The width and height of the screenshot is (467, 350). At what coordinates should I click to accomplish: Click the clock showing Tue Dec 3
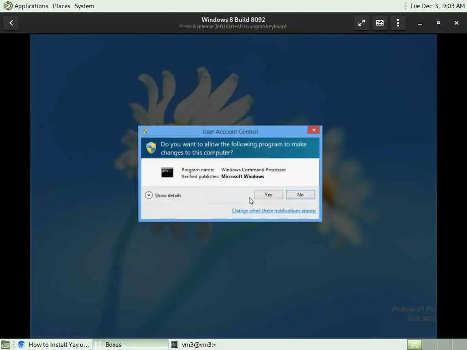[x=437, y=6]
